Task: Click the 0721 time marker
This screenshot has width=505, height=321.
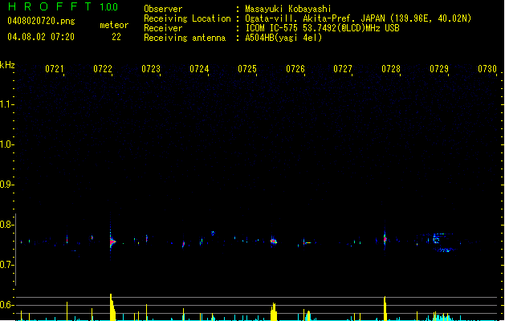Action: (x=55, y=68)
